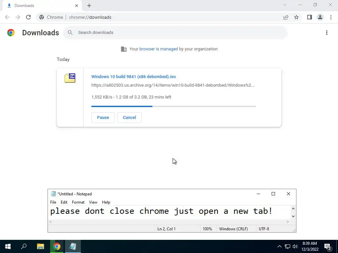Reload the Downloads page
The image size is (338, 253).
28,17
